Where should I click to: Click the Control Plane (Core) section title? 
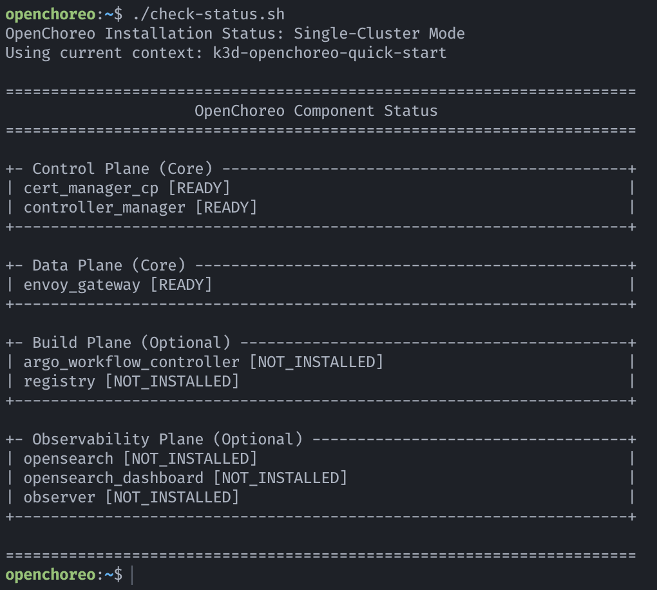coord(122,168)
